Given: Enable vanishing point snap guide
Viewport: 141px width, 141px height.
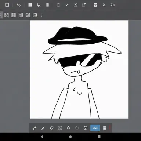Looking at the screenshot, I should pos(21,15).
